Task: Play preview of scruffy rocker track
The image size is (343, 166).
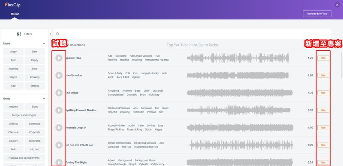Action: (59, 76)
